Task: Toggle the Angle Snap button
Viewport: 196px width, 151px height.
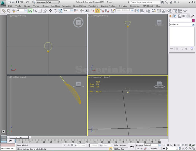Action: pyautogui.click(x=97, y=11)
